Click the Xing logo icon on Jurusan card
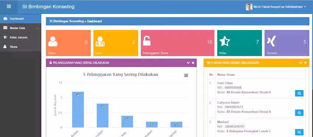The image size is (313, 137). click(x=271, y=41)
